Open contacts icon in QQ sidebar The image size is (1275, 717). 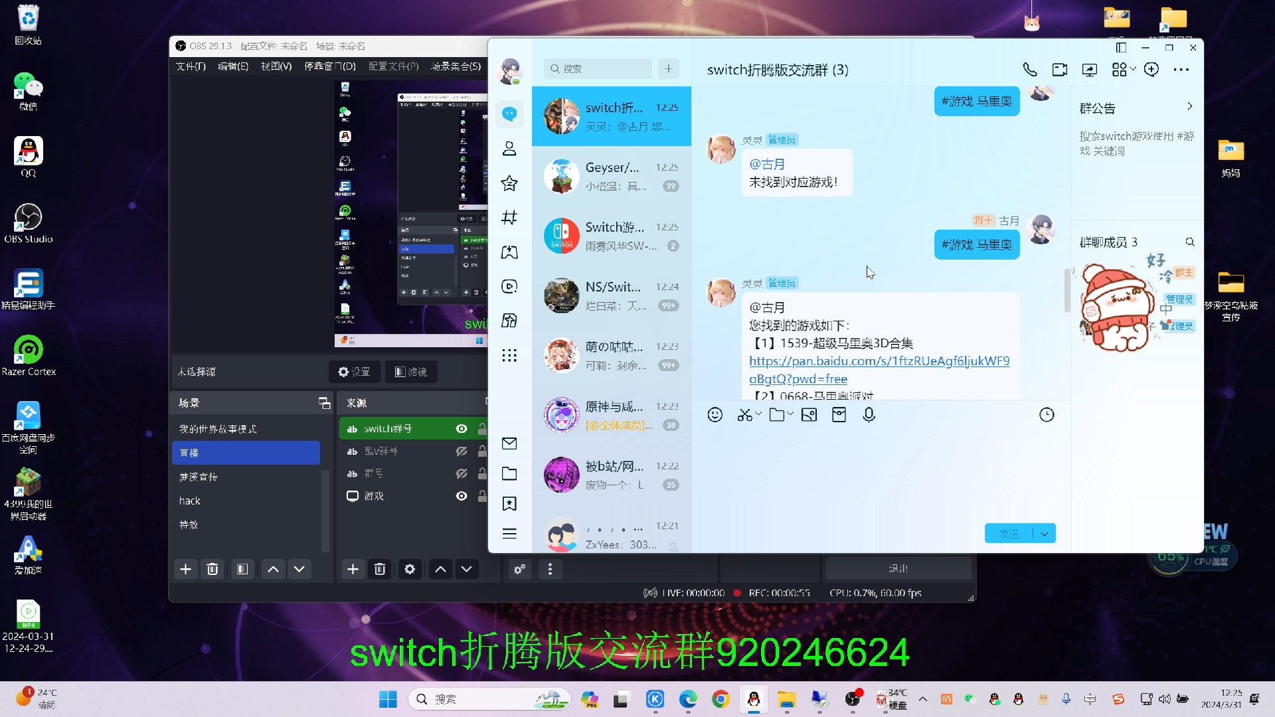(x=509, y=149)
